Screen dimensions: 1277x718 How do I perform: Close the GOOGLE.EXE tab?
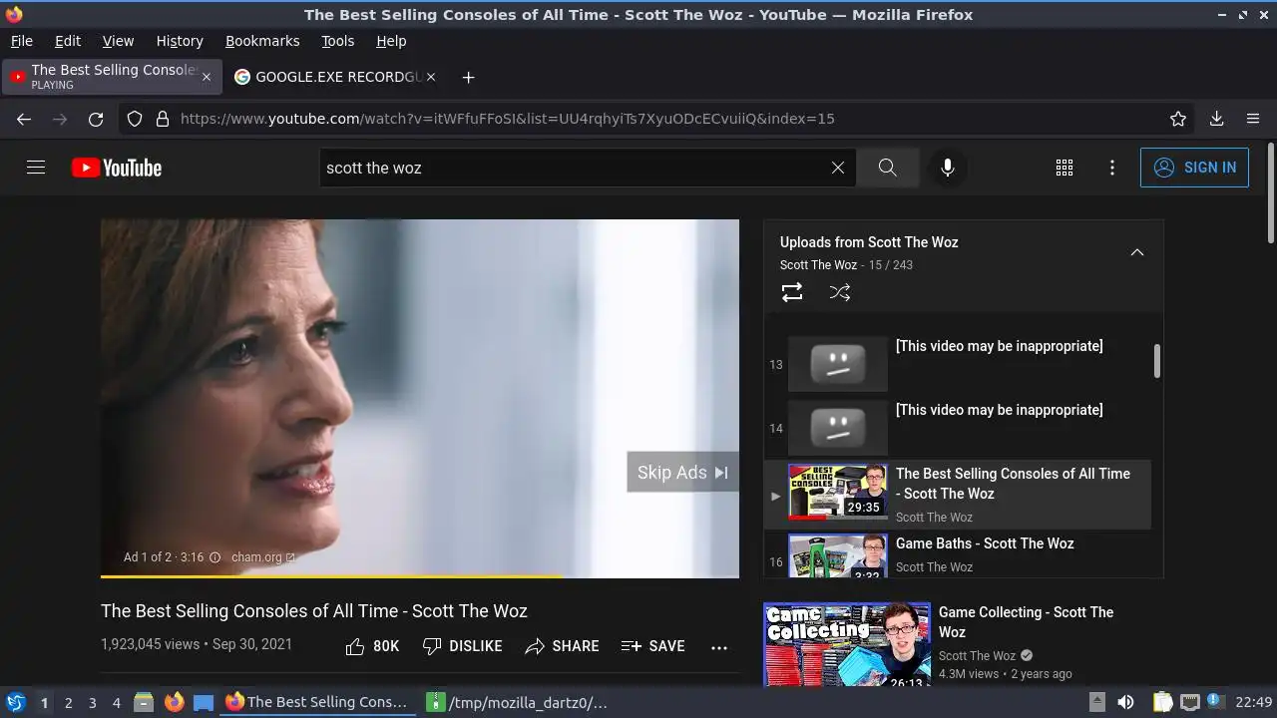click(x=430, y=77)
